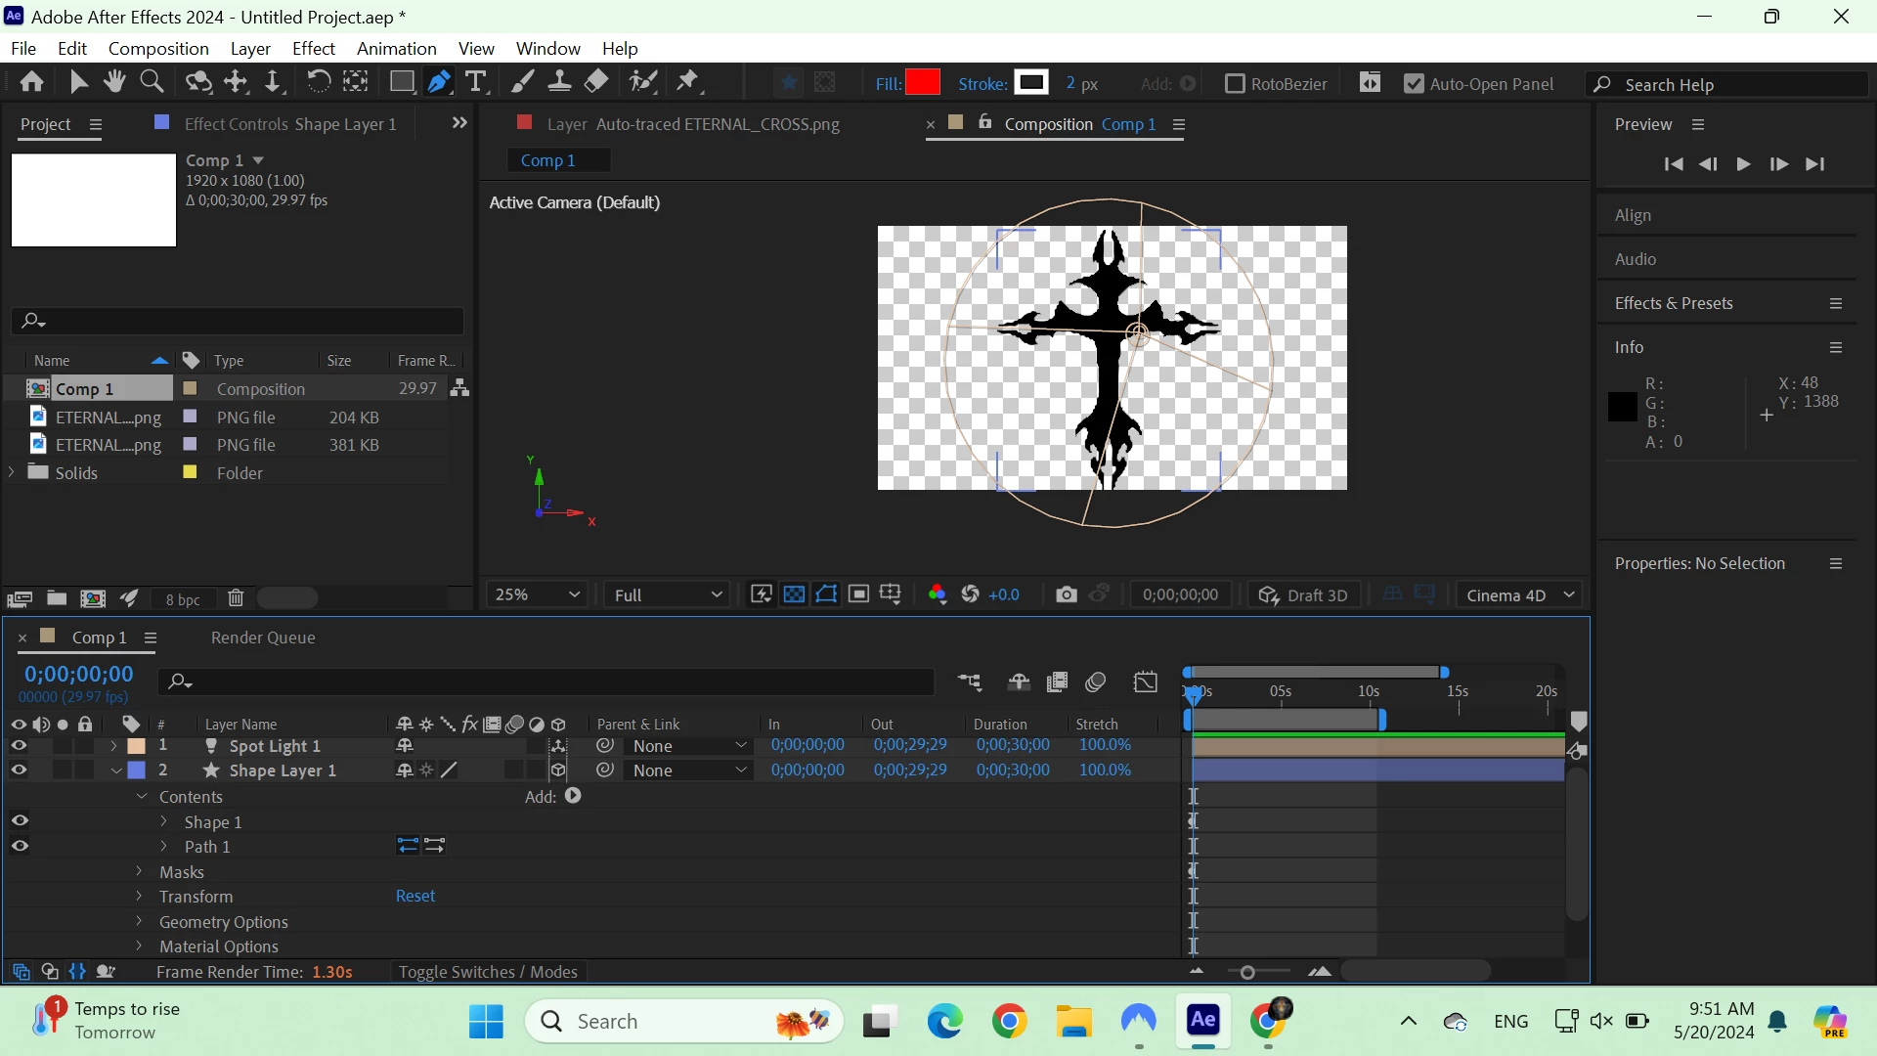The height and width of the screenshot is (1056, 1877).
Task: Uncheck the Auto-Open Panel checkbox
Action: (x=1414, y=84)
